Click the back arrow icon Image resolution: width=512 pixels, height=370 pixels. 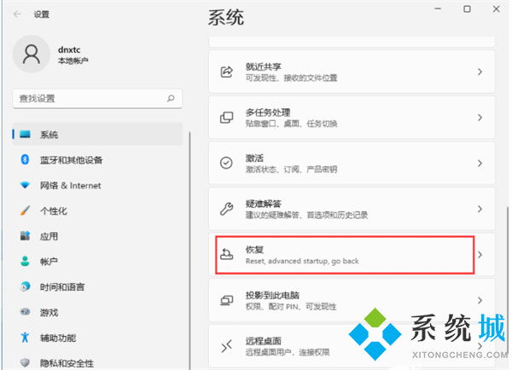coord(17,14)
